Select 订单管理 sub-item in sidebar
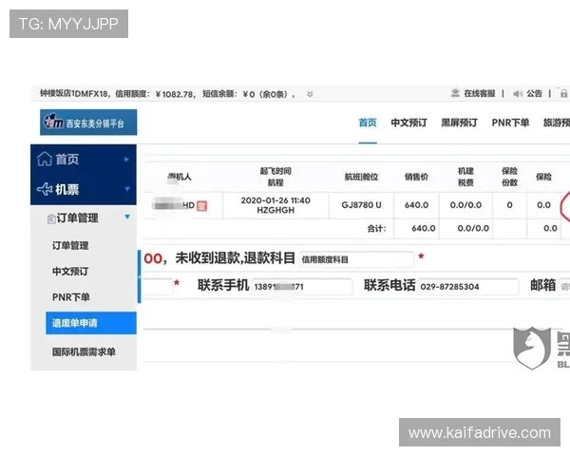This screenshot has width=570, height=456. pos(70,246)
